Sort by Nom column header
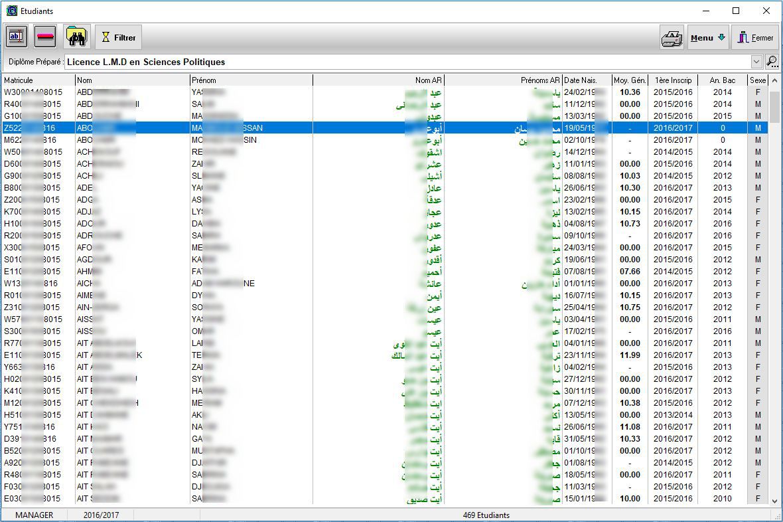This screenshot has height=522, width=783. click(132, 80)
